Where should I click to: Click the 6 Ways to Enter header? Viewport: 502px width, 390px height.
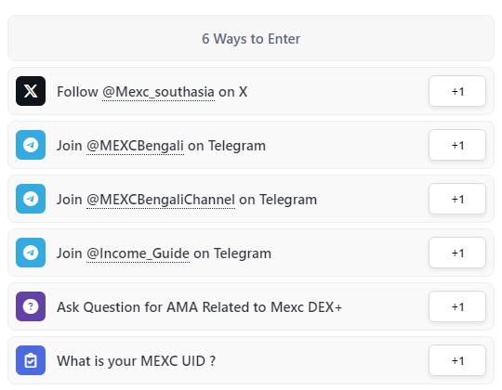point(251,38)
